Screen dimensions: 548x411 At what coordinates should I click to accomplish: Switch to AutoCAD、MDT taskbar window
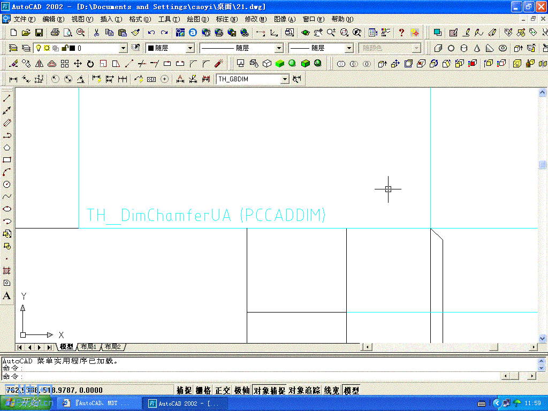tap(99, 404)
